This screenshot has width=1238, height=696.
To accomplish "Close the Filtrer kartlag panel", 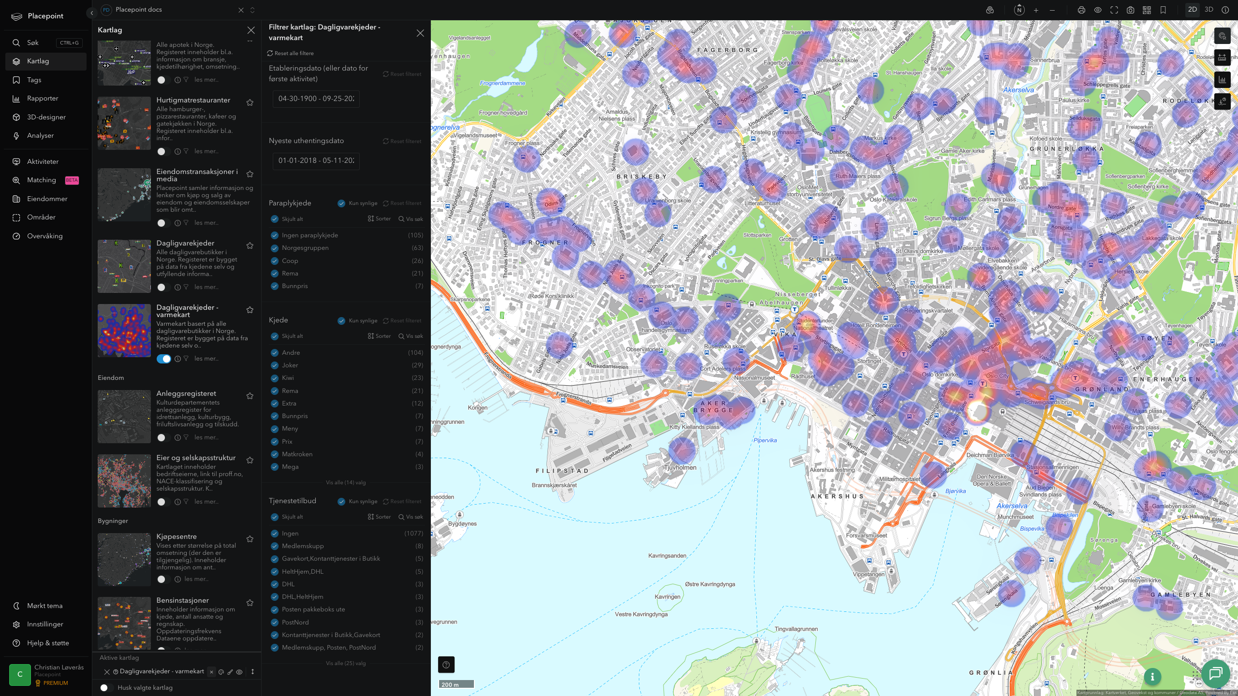I will click(420, 33).
